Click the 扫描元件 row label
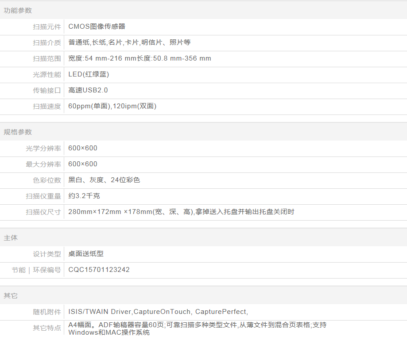 tap(47, 27)
